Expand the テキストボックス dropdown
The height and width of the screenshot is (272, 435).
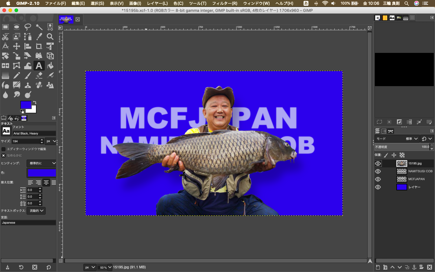pyautogui.click(x=36, y=211)
